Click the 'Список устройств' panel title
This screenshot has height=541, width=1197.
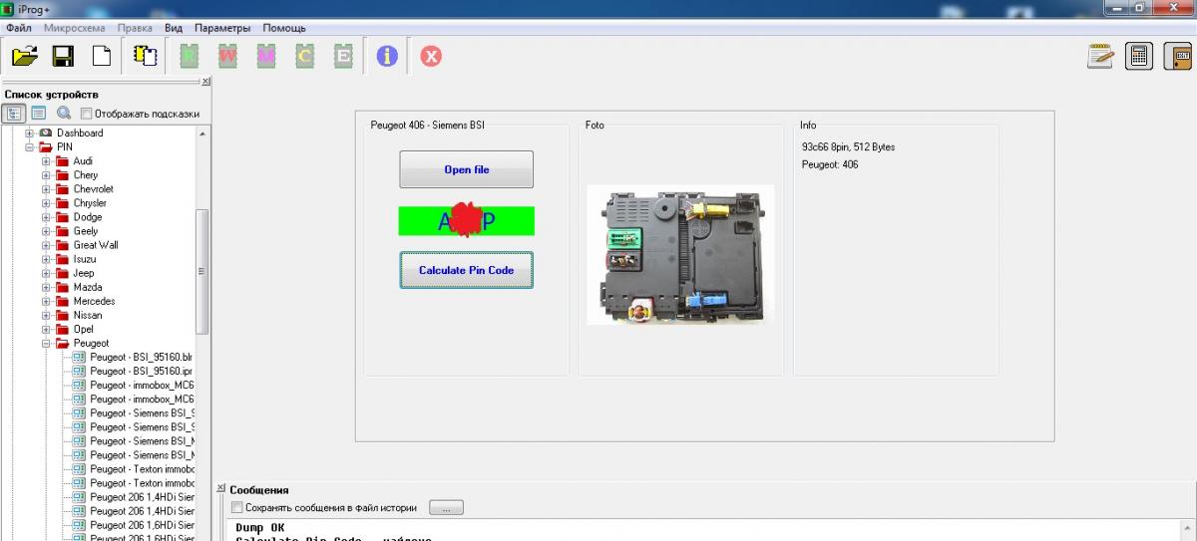[52, 95]
